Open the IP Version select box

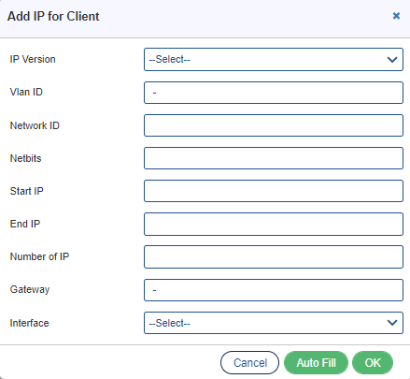[x=274, y=59]
